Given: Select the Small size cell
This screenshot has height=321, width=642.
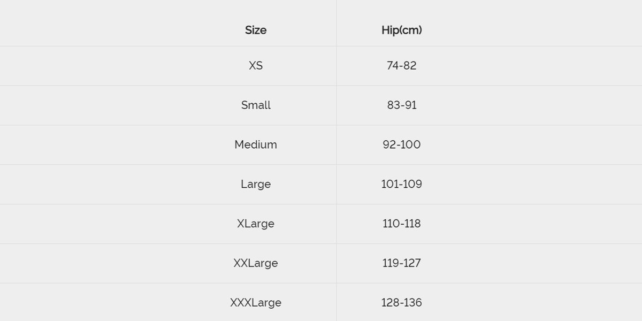Looking at the screenshot, I should 256,105.
